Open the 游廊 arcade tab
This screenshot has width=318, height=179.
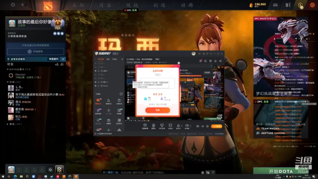pos(187,5)
